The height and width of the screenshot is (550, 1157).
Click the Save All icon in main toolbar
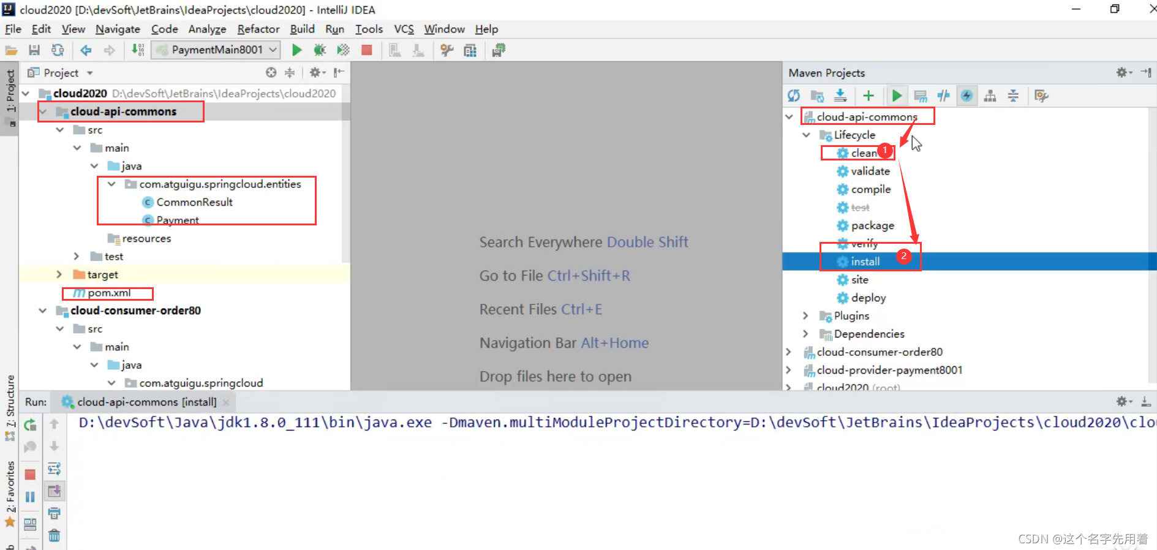(x=34, y=50)
